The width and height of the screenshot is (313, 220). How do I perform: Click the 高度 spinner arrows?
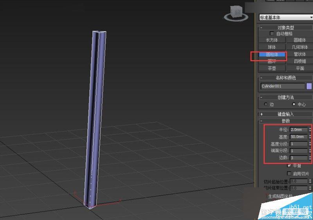(310, 137)
